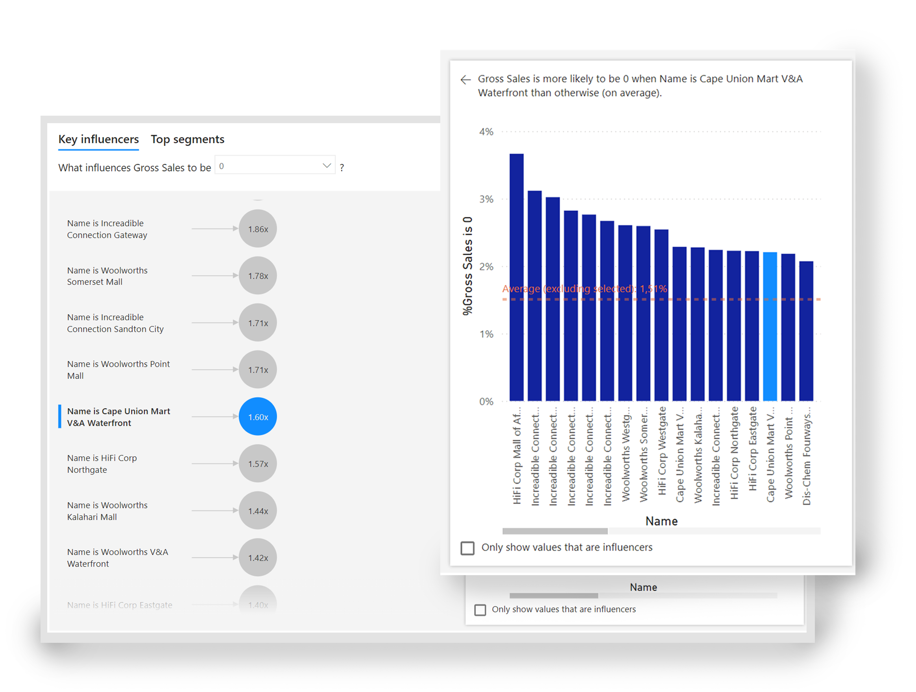This screenshot has height=692, width=916.
Task: Select the 1.42x Woolworths V&A Waterfront bubble
Action: coord(258,558)
